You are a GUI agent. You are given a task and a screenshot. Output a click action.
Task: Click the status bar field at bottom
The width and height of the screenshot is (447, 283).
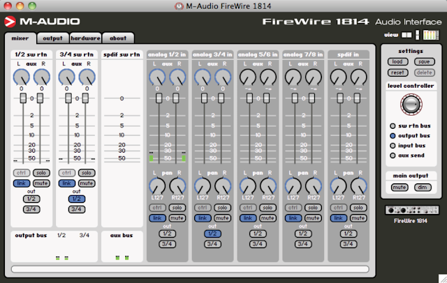coord(190,269)
